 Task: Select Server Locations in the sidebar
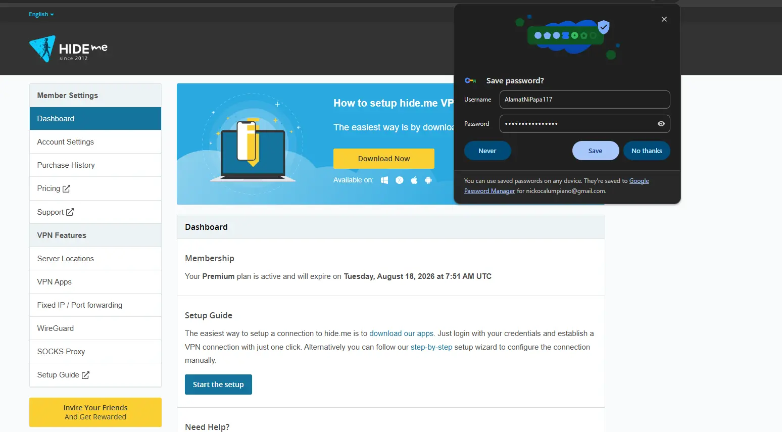coord(95,259)
